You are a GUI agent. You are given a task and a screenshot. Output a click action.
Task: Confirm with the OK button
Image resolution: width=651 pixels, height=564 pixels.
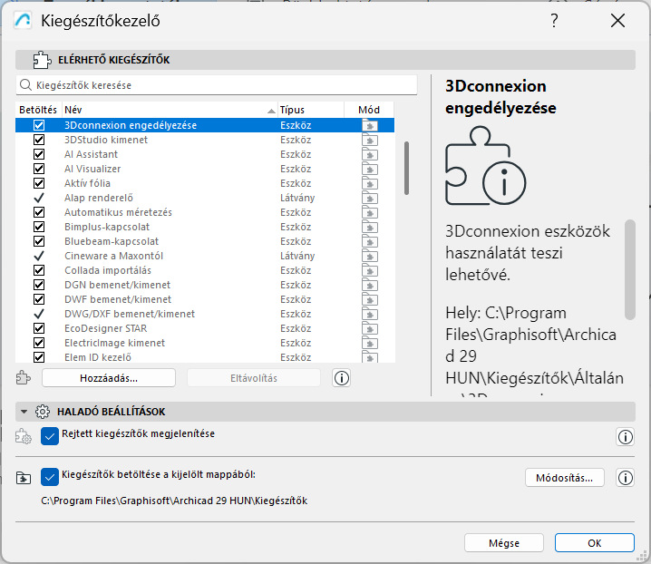595,543
